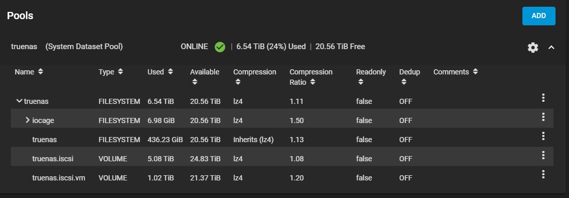Sort by Type column arrows
This screenshot has width=569, height=198.
coord(120,72)
